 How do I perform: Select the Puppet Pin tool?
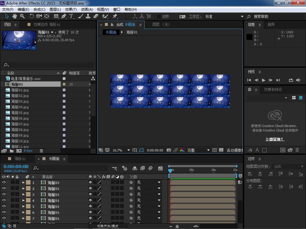(115, 16)
